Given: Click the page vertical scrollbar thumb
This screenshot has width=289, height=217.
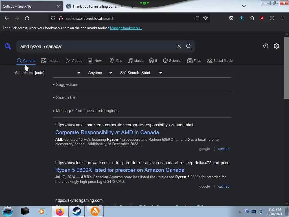Looking at the screenshot, I should [x=286, y=68].
